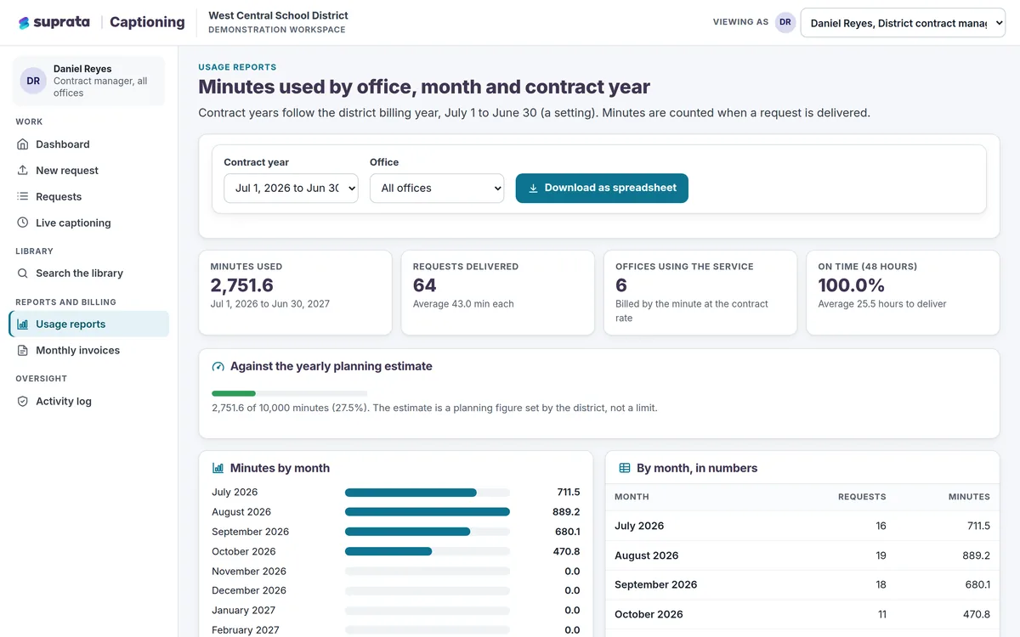Click the West Central School District title
The height and width of the screenshot is (637, 1020).
[x=278, y=15]
